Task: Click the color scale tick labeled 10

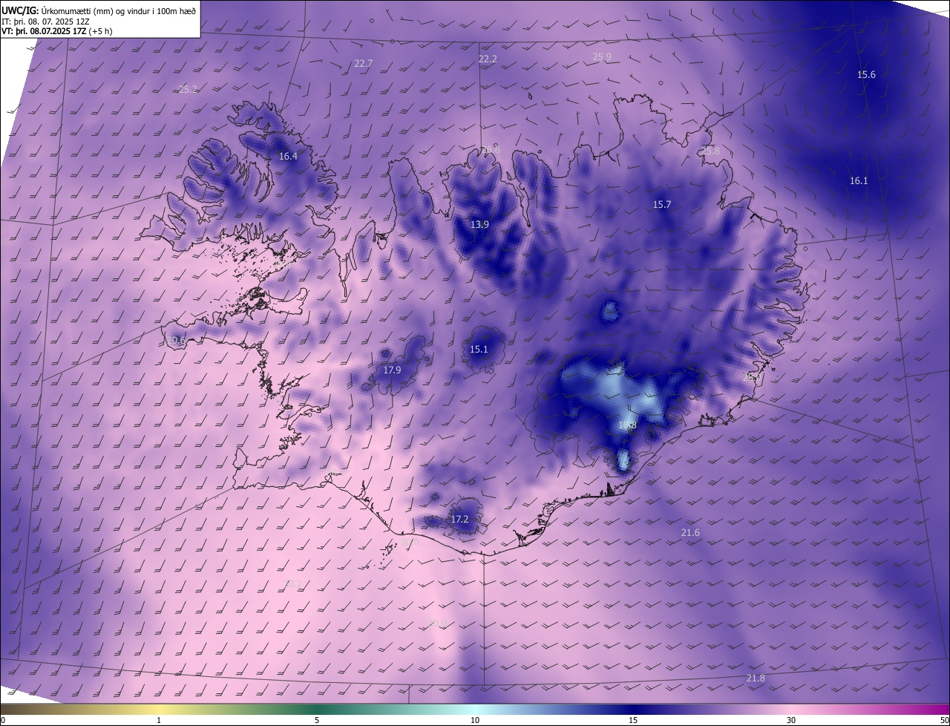Action: pyautogui.click(x=475, y=720)
